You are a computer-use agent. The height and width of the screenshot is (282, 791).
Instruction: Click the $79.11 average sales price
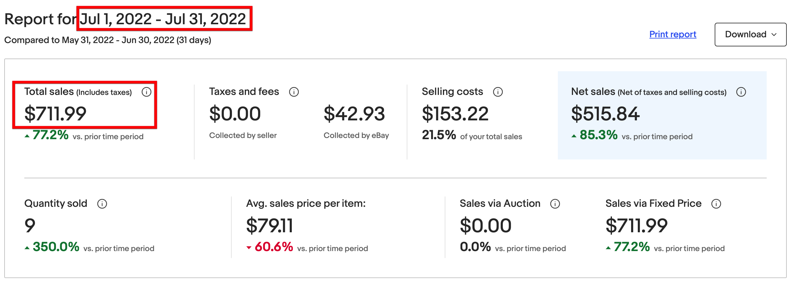point(270,226)
